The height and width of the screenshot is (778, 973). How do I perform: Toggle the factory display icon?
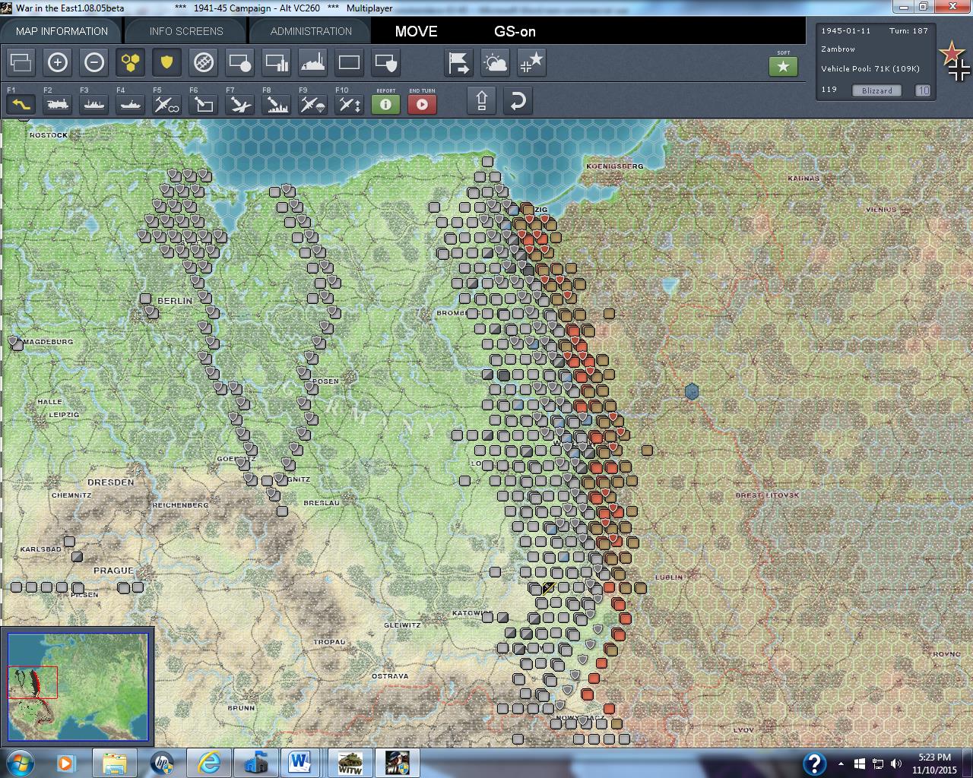[312, 62]
